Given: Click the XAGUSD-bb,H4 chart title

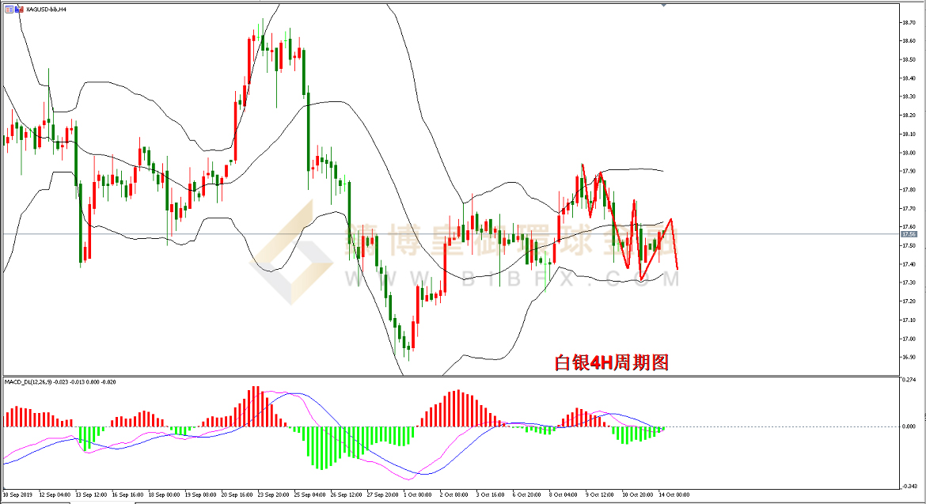Looking at the screenshot, I should (x=44, y=8).
